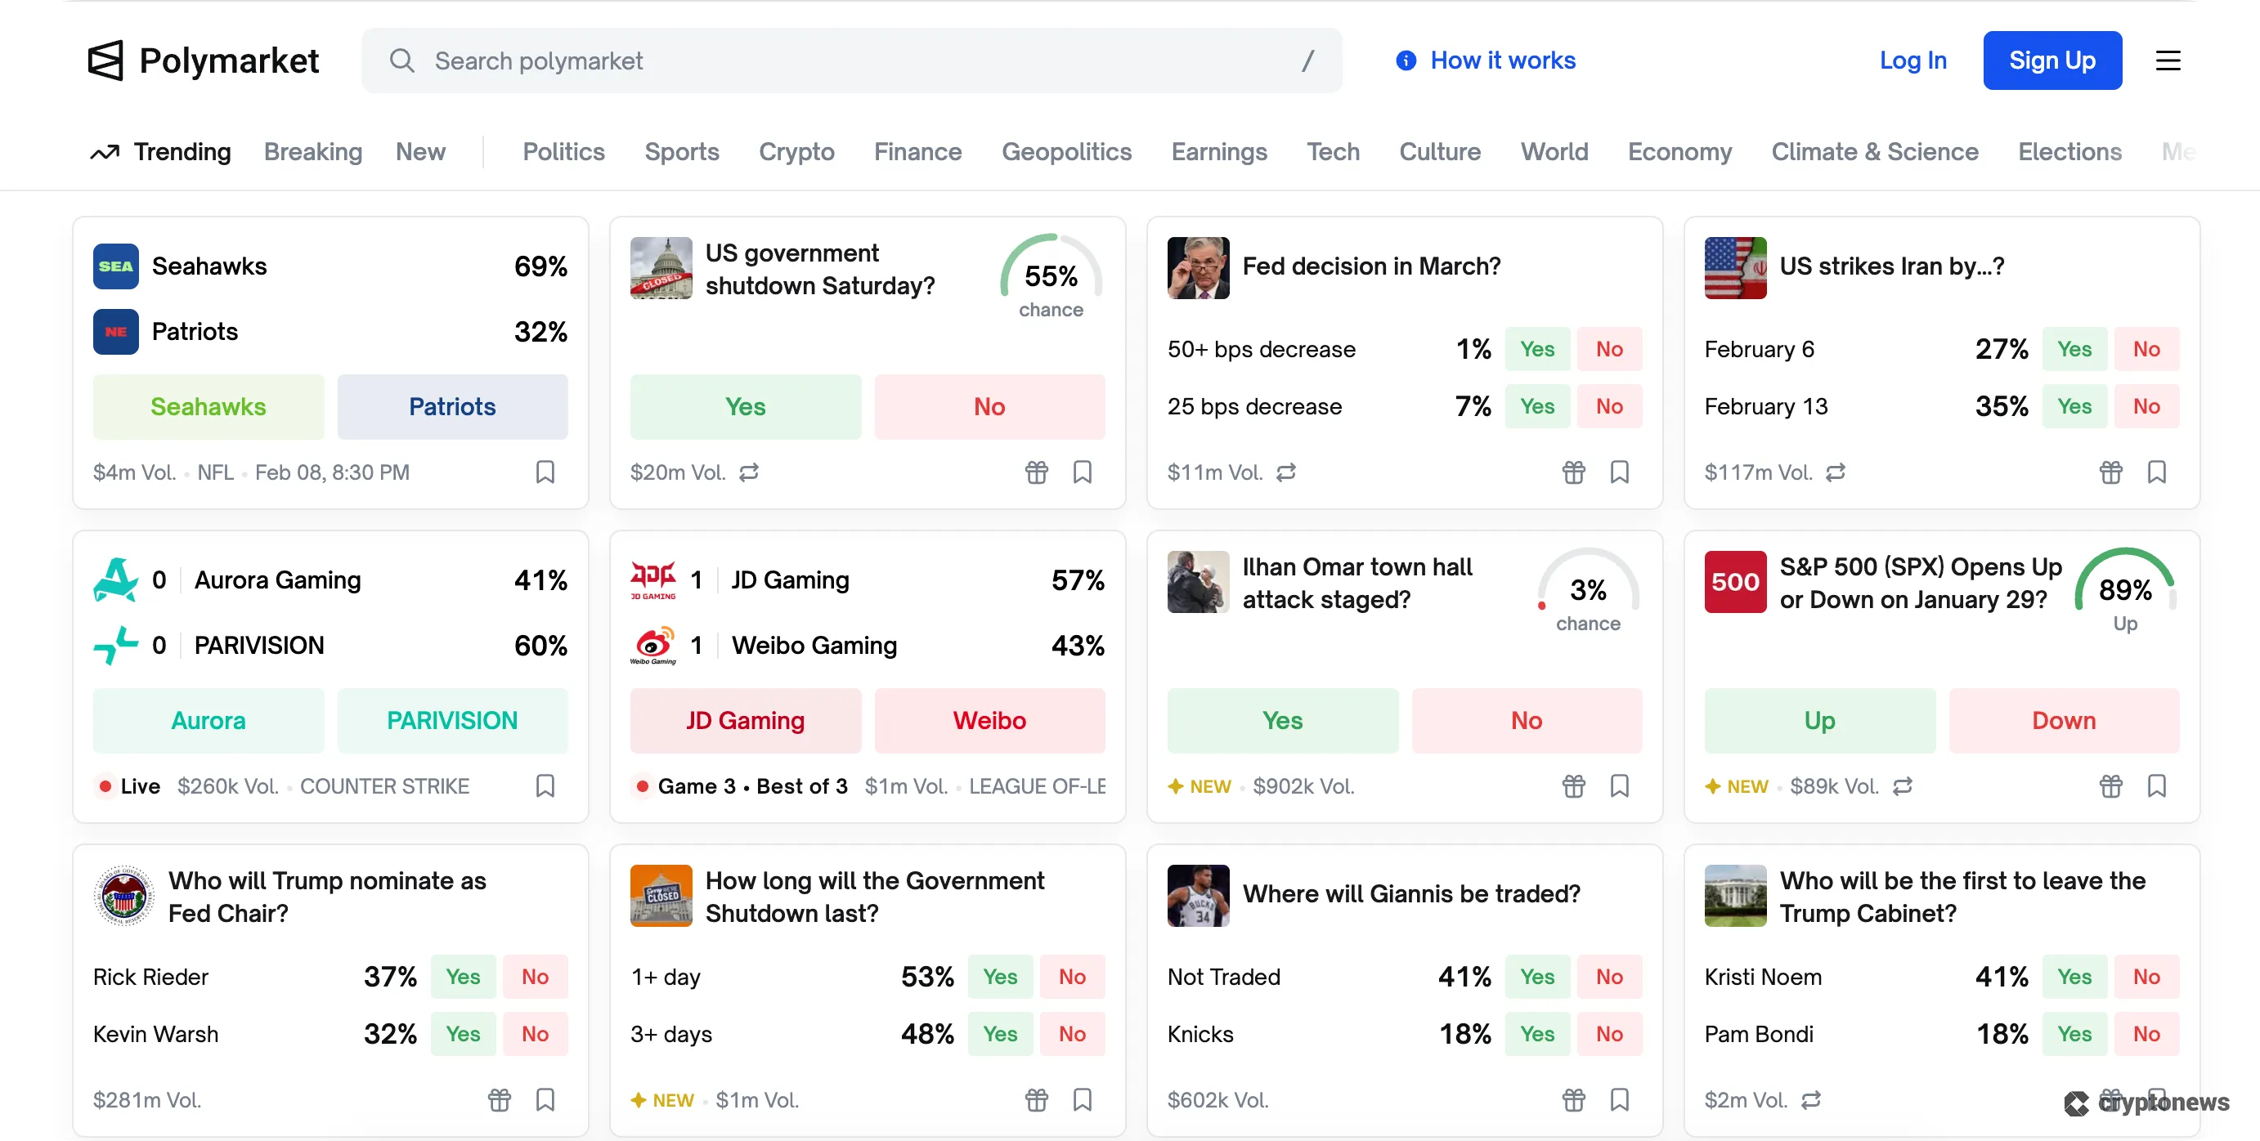Open Where will Giannis be traded thumbnail
The width and height of the screenshot is (2260, 1141).
click(1198, 896)
